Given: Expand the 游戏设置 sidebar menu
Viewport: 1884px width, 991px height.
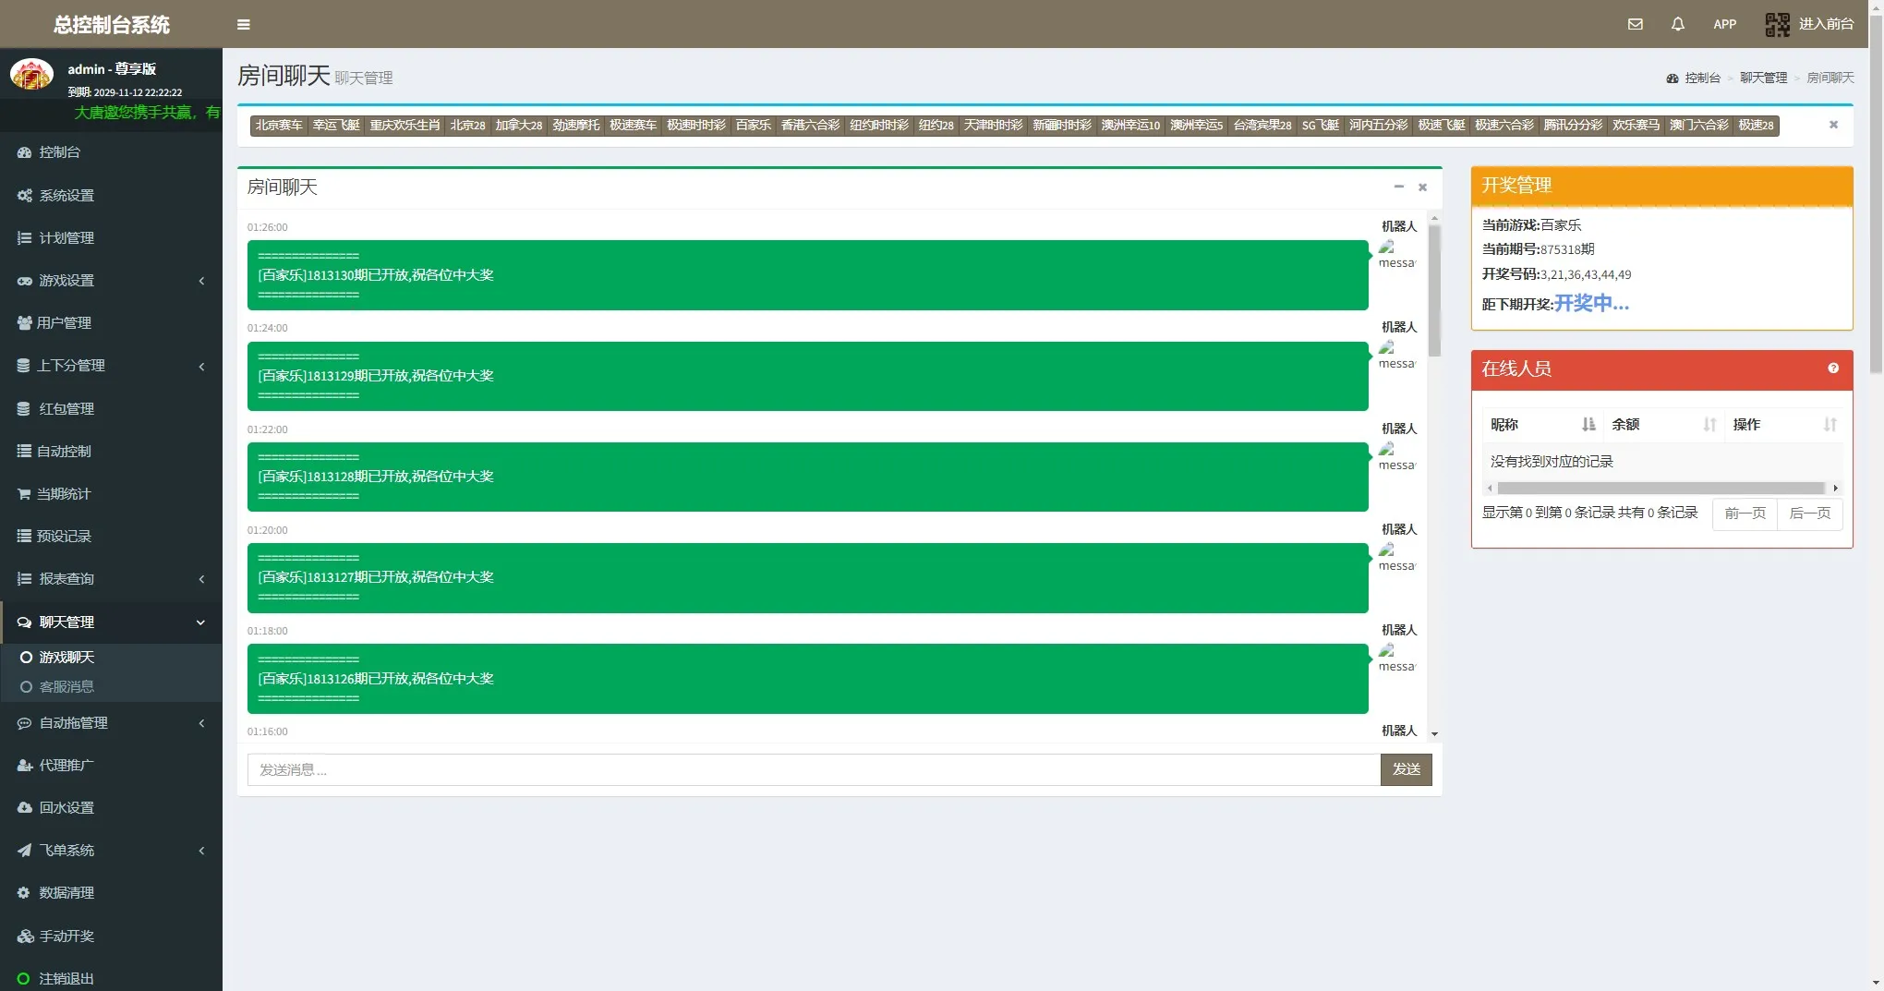Looking at the screenshot, I should 111,281.
